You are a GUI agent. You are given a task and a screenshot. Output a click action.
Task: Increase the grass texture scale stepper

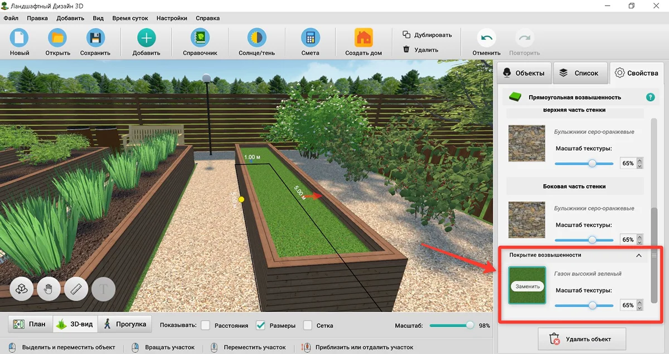(639, 303)
